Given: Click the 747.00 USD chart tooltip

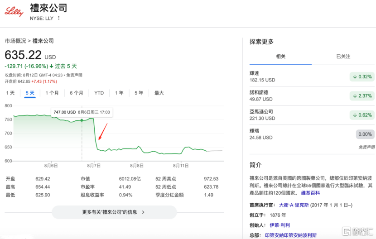Looking at the screenshot, I should coord(82,112).
